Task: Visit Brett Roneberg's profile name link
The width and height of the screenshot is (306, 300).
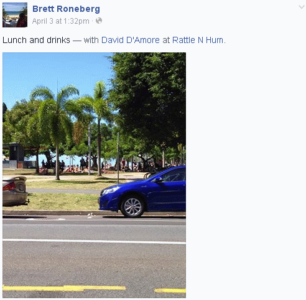Action: click(66, 9)
